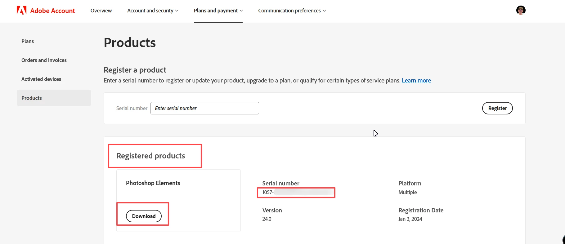This screenshot has width=565, height=244.
Task: Open the Learn more link
Action: [x=416, y=81]
